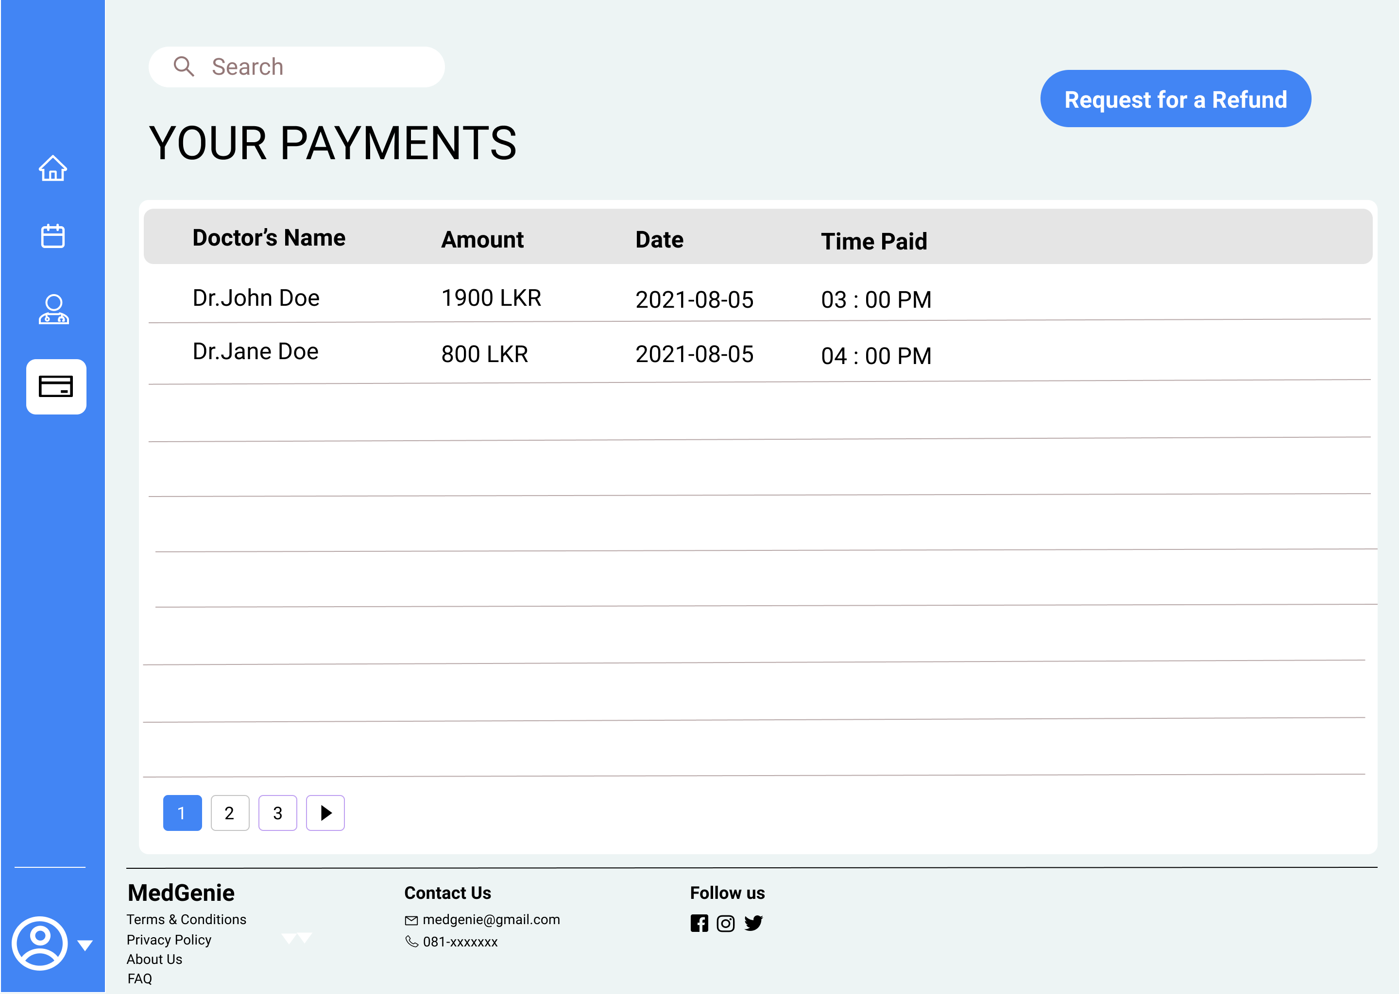Expand the user profile dropdown arrow
The image size is (1399, 994).
[85, 945]
